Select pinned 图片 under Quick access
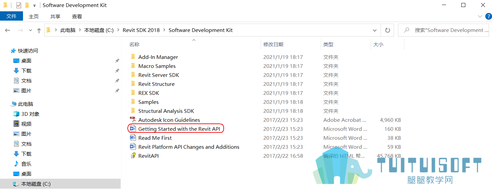The height and width of the screenshot is (190, 492). (x=26, y=91)
